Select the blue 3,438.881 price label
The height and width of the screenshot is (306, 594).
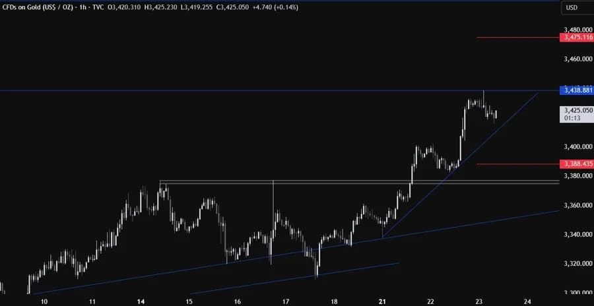tap(576, 90)
